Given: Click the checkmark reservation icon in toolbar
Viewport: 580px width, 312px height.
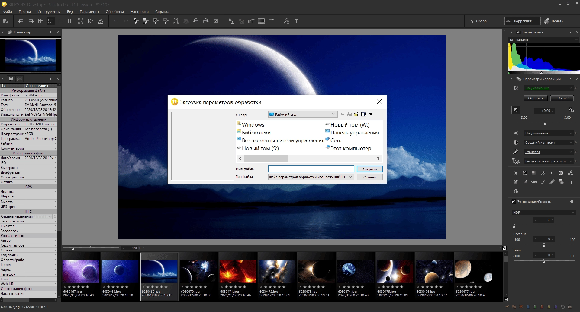Looking at the screenshot, I should [216, 21].
